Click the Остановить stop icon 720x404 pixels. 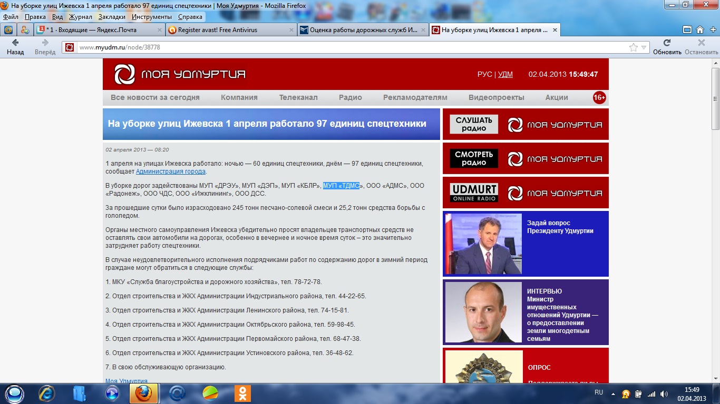click(x=701, y=43)
